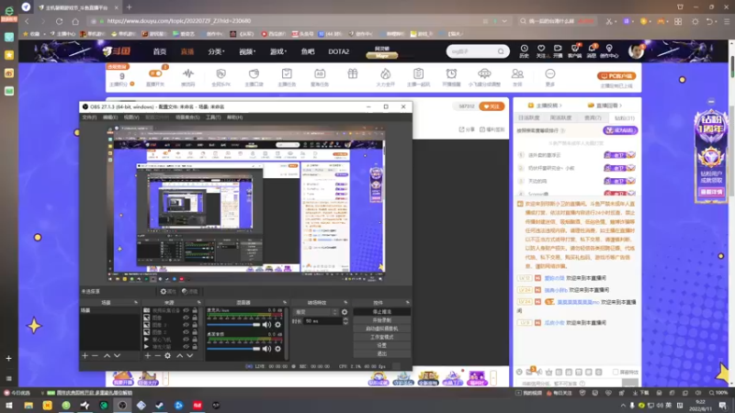Open the 主播任务 checklist icon
The width and height of the screenshot is (735, 413).
click(x=287, y=73)
